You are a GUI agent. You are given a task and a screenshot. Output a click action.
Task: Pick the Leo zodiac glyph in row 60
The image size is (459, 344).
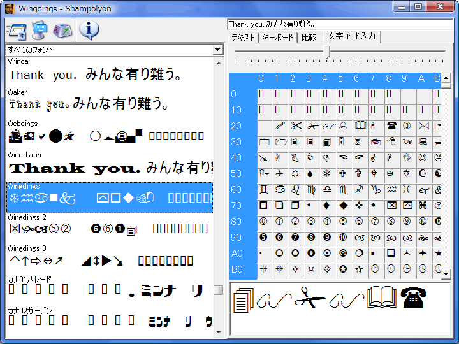(296, 190)
